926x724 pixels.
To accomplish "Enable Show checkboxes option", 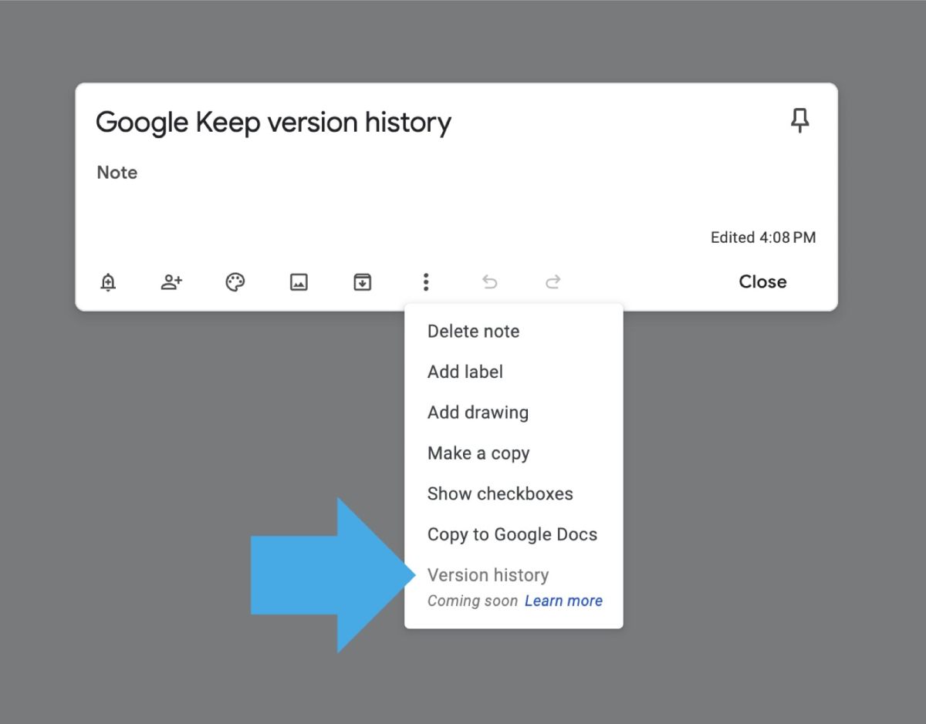I will click(x=500, y=494).
